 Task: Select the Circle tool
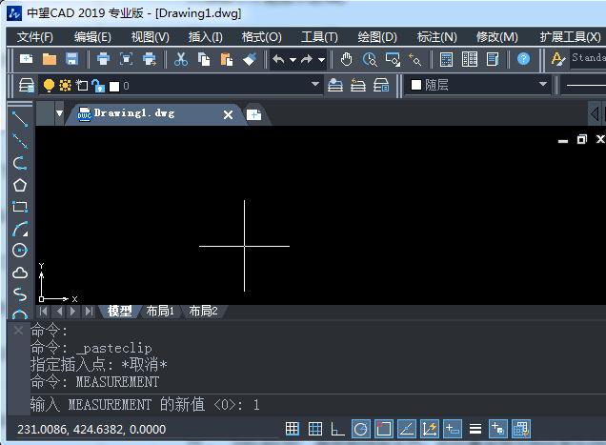[x=20, y=251]
